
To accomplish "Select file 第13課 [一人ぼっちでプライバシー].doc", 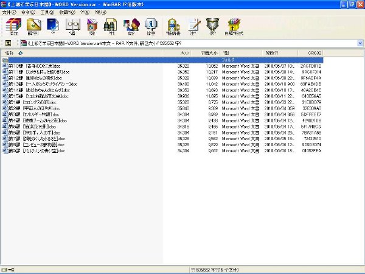I will click(162, 84).
